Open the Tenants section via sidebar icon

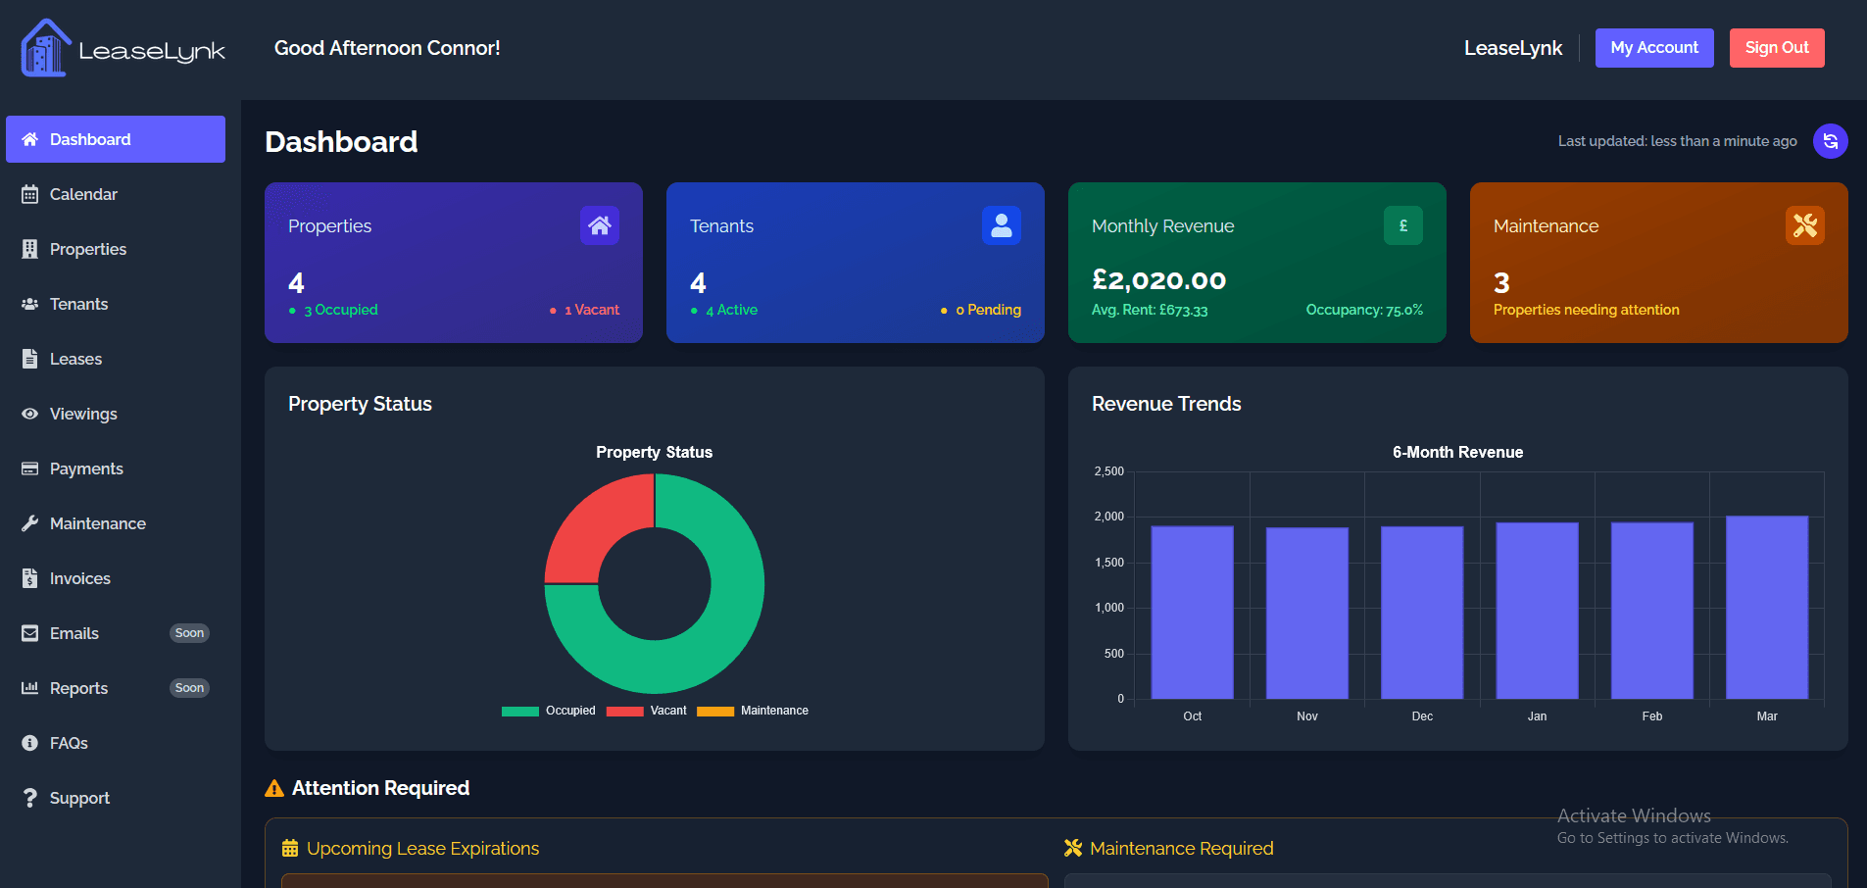[30, 304]
